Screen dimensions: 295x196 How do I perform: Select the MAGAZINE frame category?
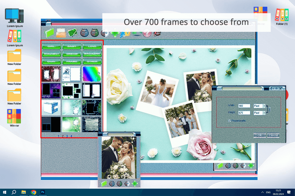(92, 54)
